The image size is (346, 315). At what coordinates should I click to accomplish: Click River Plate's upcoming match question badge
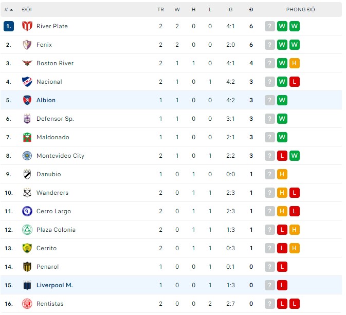click(x=270, y=26)
